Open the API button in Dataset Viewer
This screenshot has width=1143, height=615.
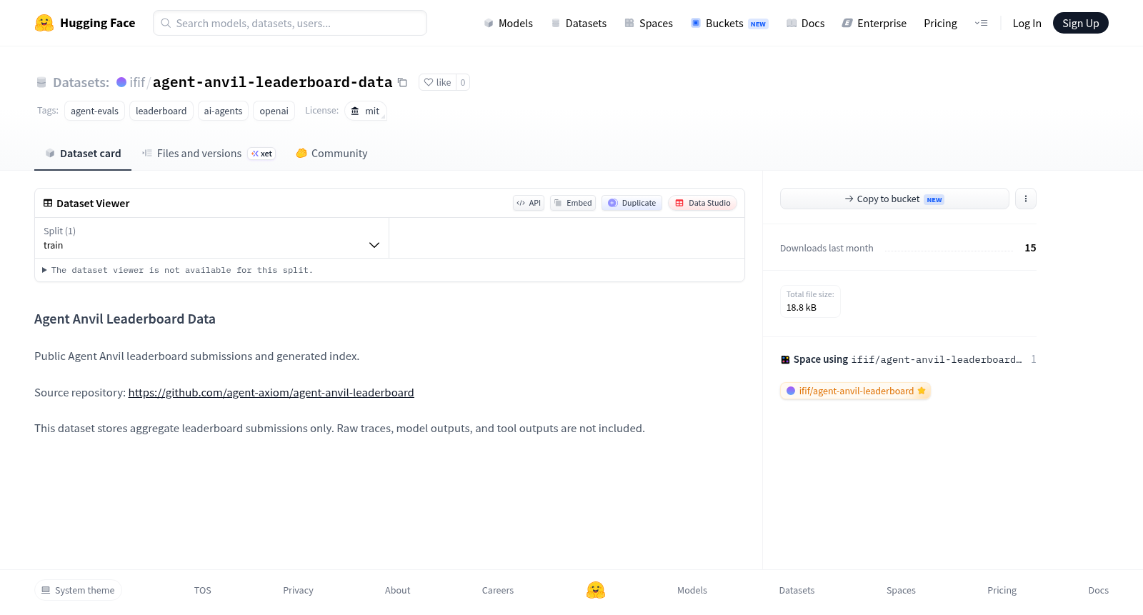coord(529,203)
